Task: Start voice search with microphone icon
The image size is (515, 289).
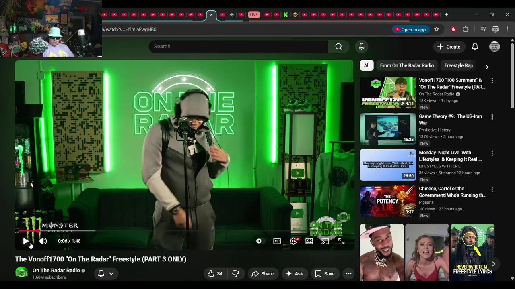Action: [x=361, y=47]
